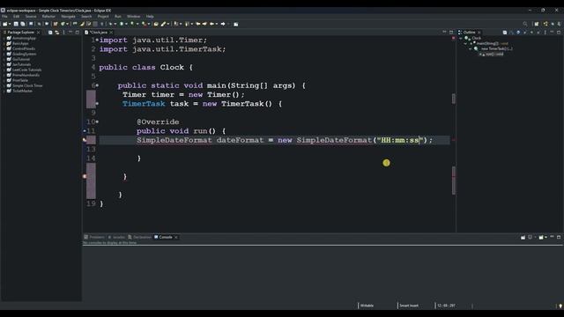
Task: Click Writable in status bar
Action: (367, 306)
